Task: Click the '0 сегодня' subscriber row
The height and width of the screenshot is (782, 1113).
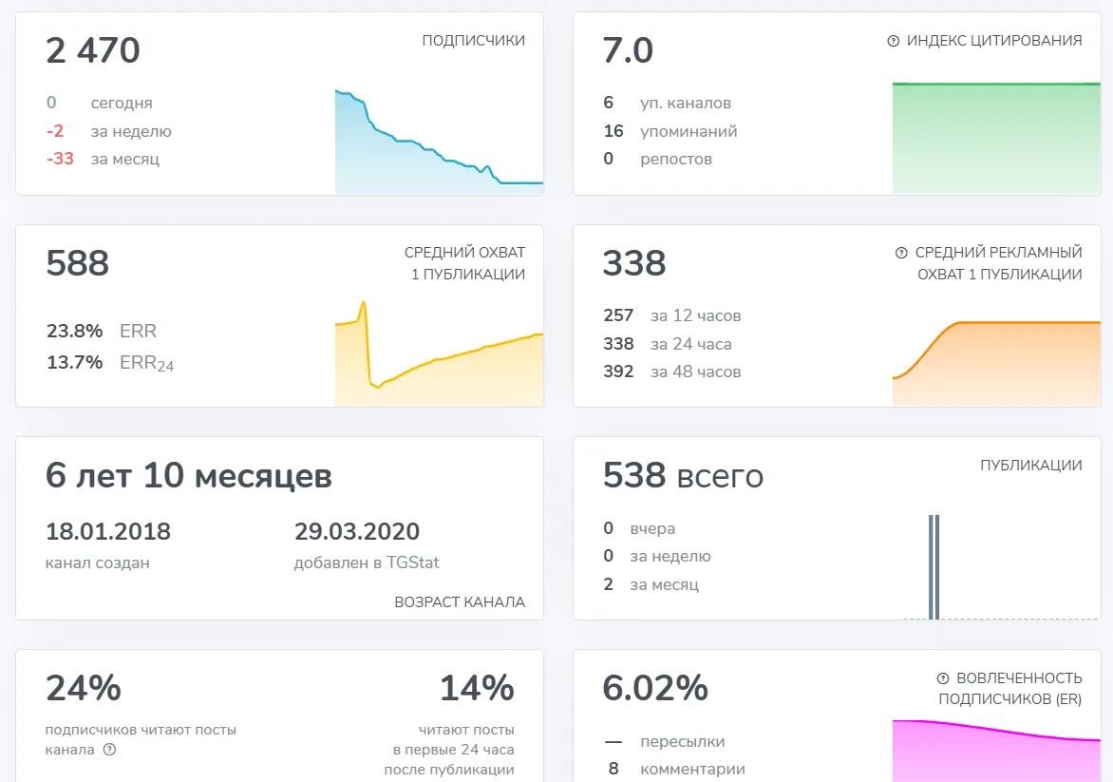Action: point(100,103)
